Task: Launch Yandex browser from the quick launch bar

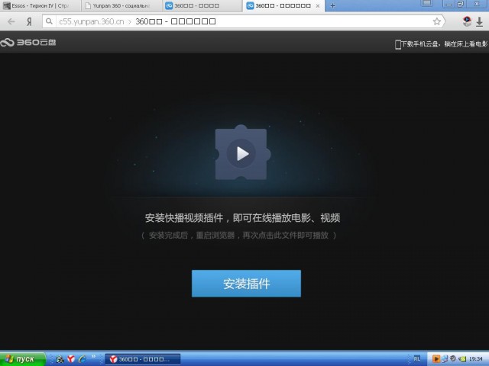Action: [x=71, y=358]
